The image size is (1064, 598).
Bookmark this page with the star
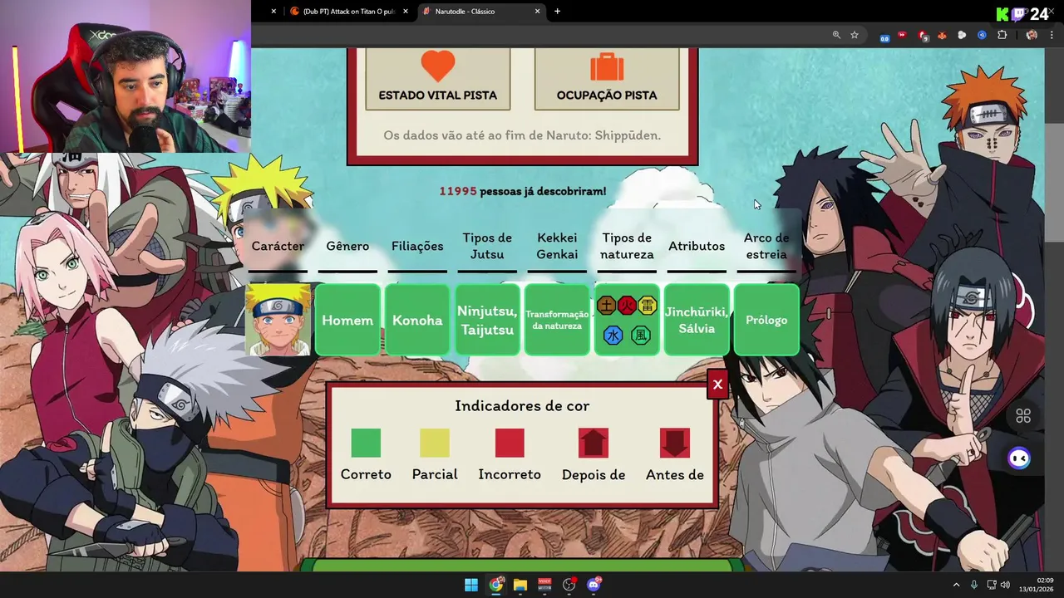click(855, 35)
